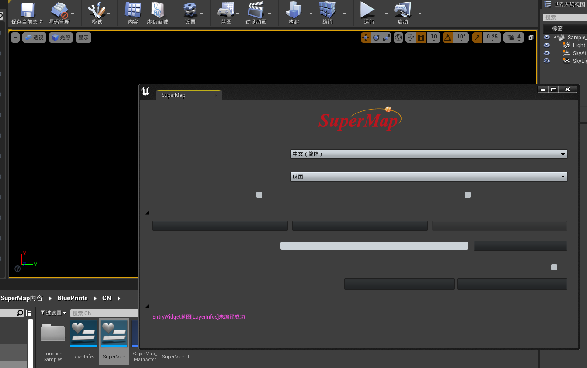Open the 蓝图 blueprints menu

click(226, 14)
